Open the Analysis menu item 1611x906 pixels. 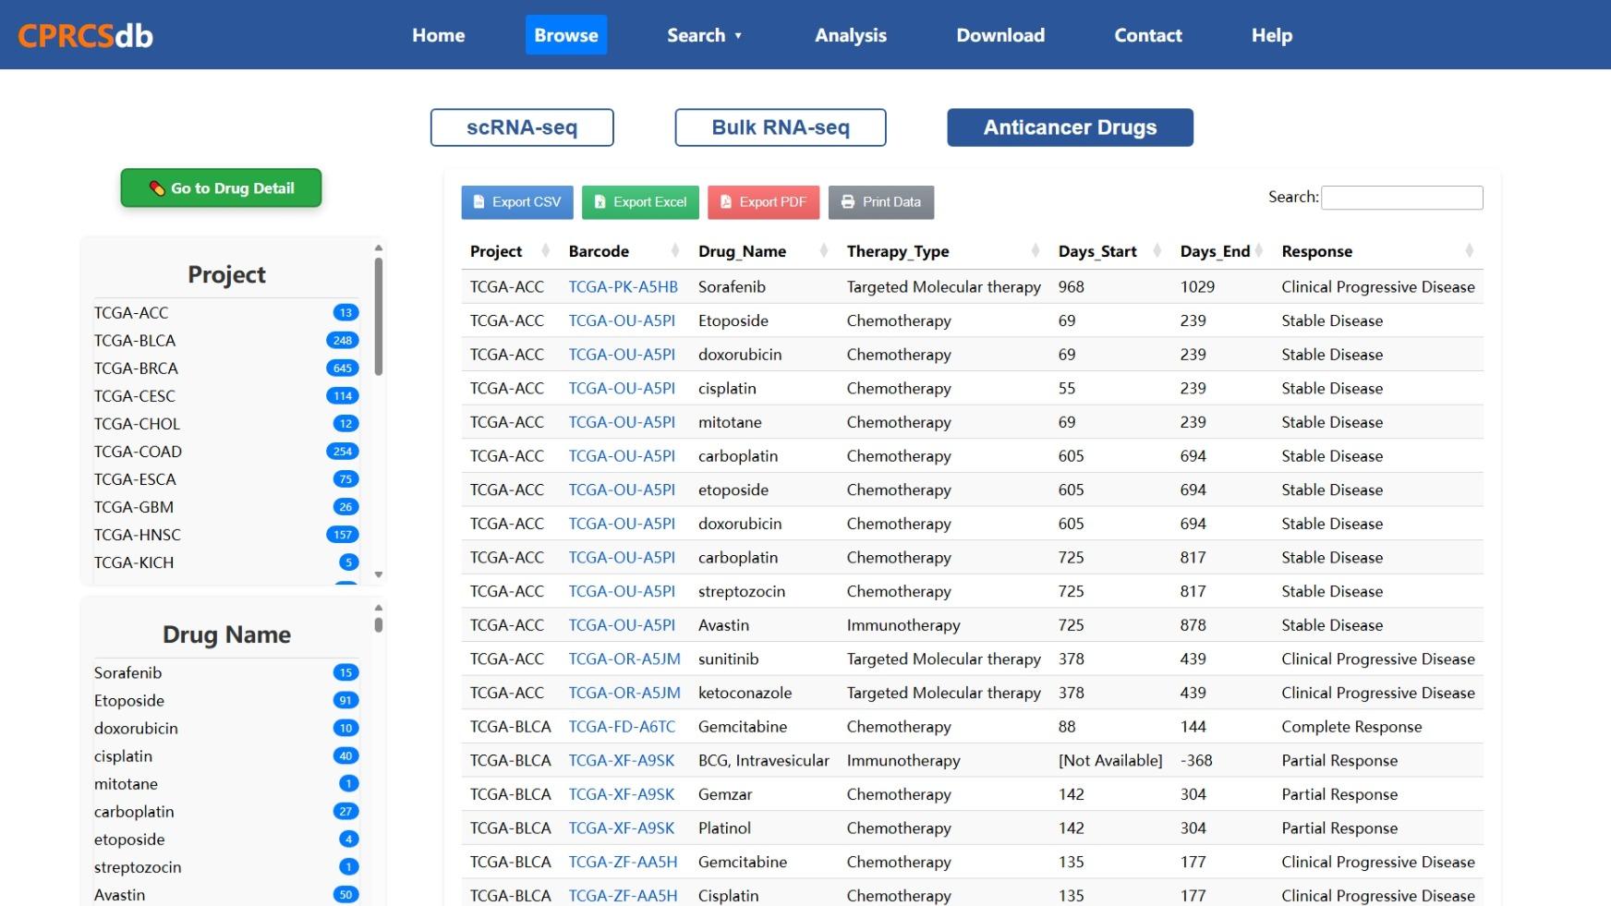(850, 35)
